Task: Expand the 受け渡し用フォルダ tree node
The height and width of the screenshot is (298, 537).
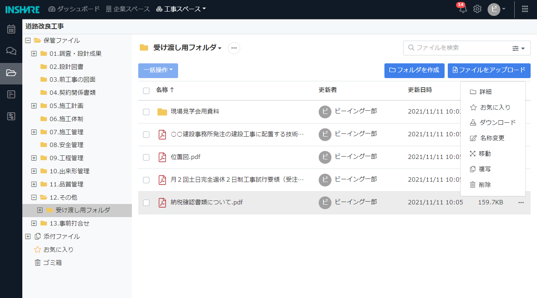Action: tap(40, 210)
